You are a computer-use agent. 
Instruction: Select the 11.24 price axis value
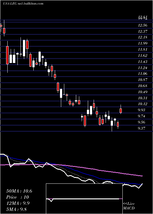pos(143,68)
